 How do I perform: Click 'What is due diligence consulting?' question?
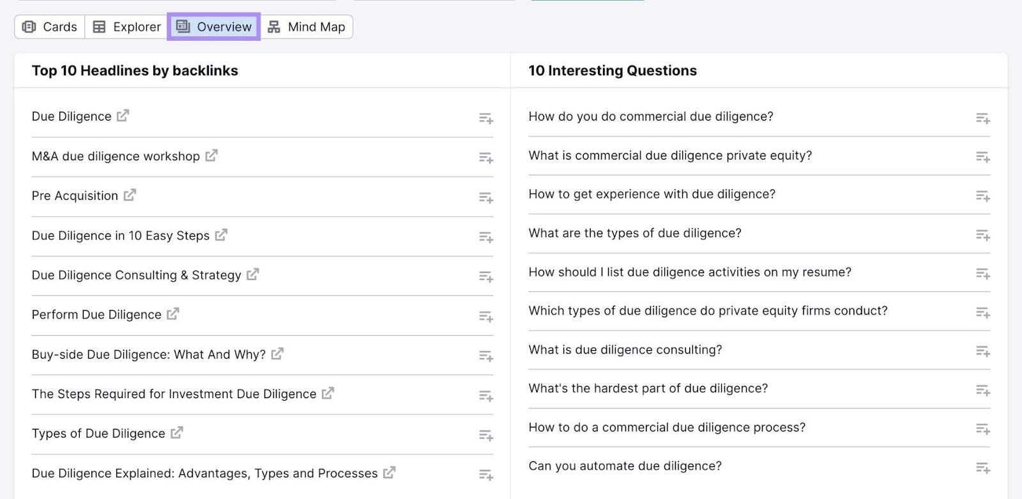click(x=625, y=349)
